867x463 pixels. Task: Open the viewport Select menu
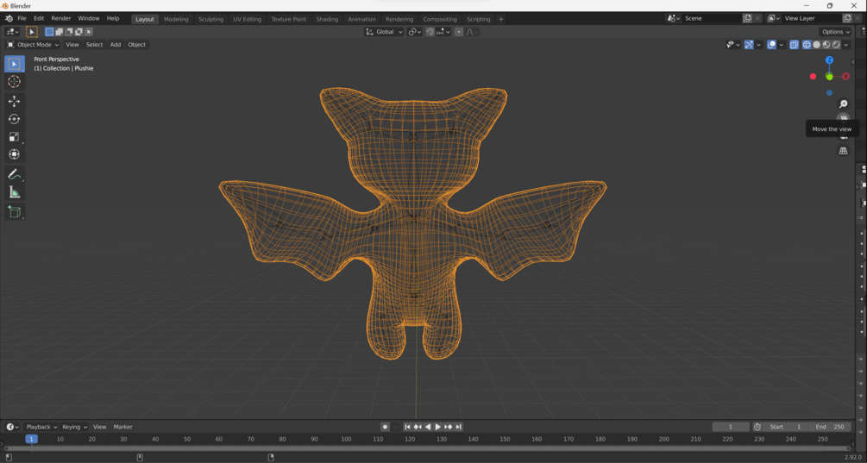click(94, 45)
